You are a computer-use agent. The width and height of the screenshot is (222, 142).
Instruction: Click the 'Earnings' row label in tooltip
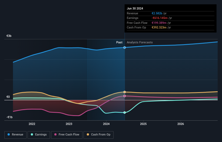tap(132, 18)
